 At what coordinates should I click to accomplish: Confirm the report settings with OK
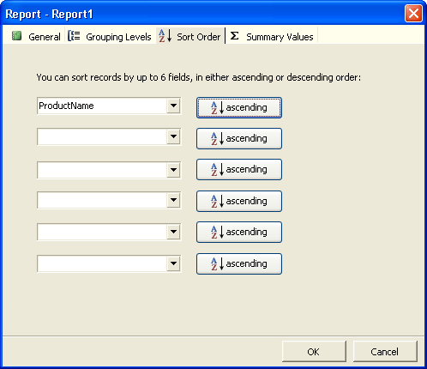[314, 352]
